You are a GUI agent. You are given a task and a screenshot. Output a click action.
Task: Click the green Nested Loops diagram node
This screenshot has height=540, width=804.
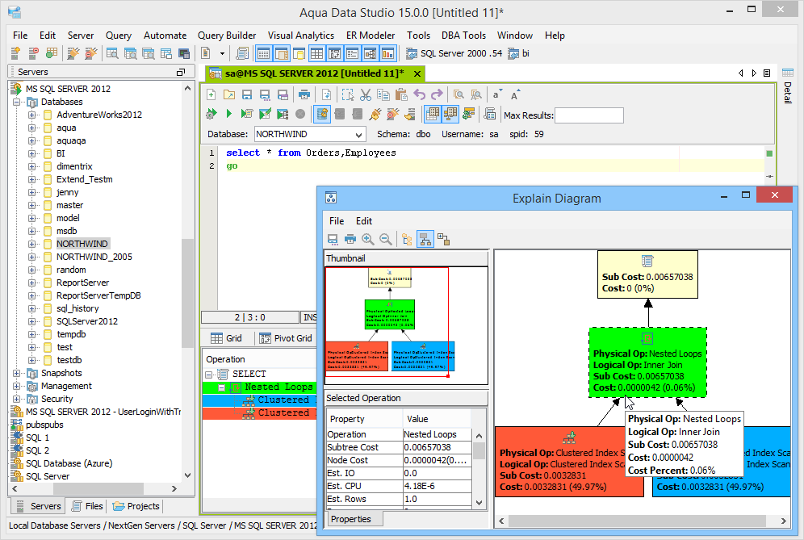click(x=647, y=362)
